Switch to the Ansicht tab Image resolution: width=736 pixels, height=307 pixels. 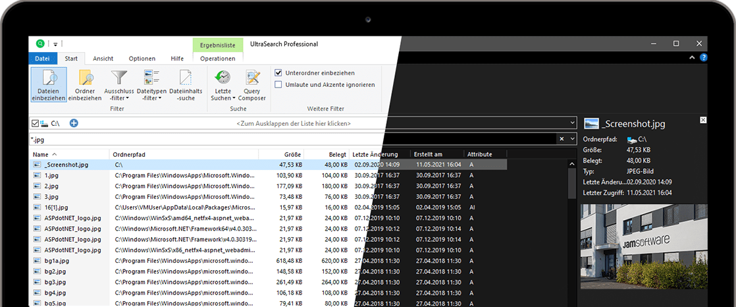click(x=103, y=59)
